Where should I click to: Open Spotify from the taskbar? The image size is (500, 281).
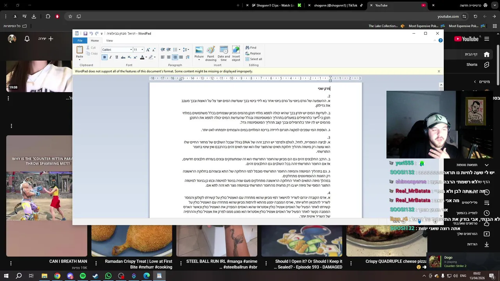83,276
